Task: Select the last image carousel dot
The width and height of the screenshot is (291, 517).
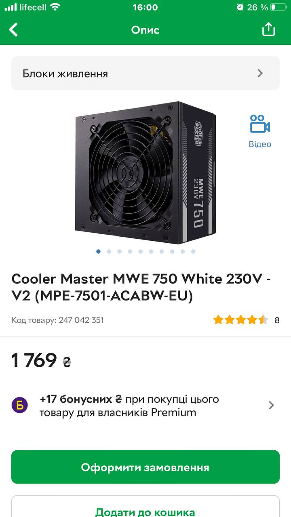Action: pos(193,251)
